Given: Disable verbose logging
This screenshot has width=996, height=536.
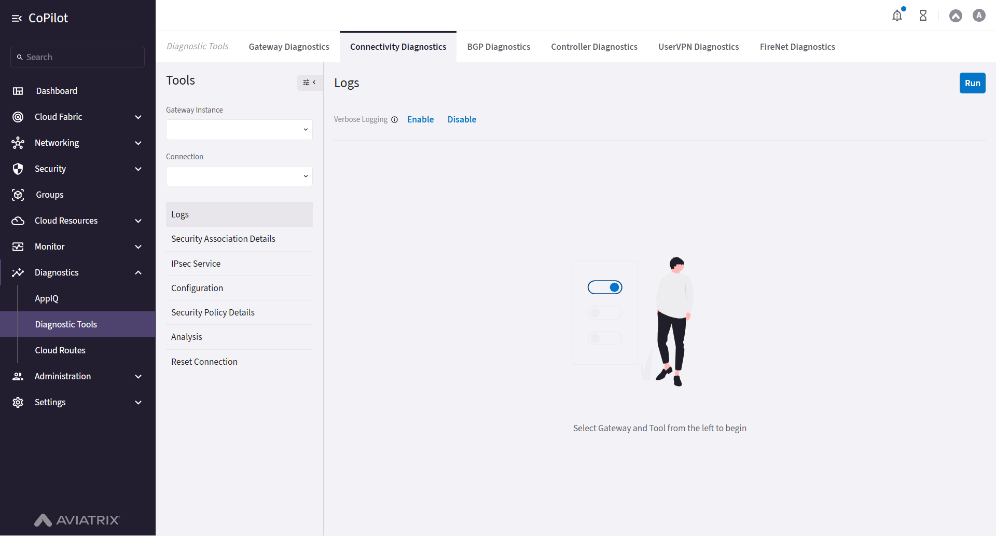Looking at the screenshot, I should pyautogui.click(x=462, y=119).
